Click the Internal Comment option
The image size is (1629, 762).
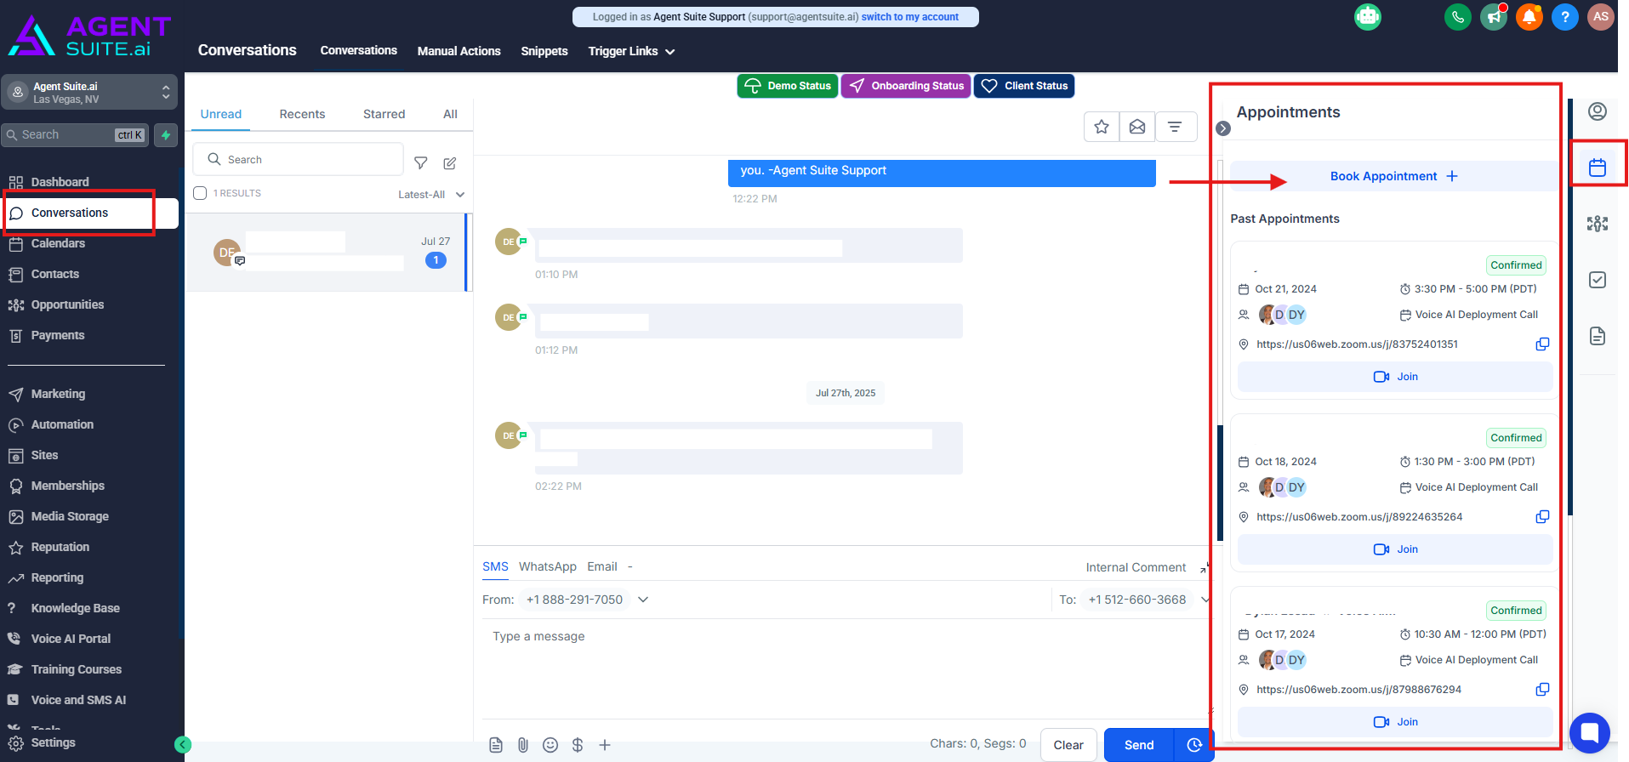coord(1136,567)
